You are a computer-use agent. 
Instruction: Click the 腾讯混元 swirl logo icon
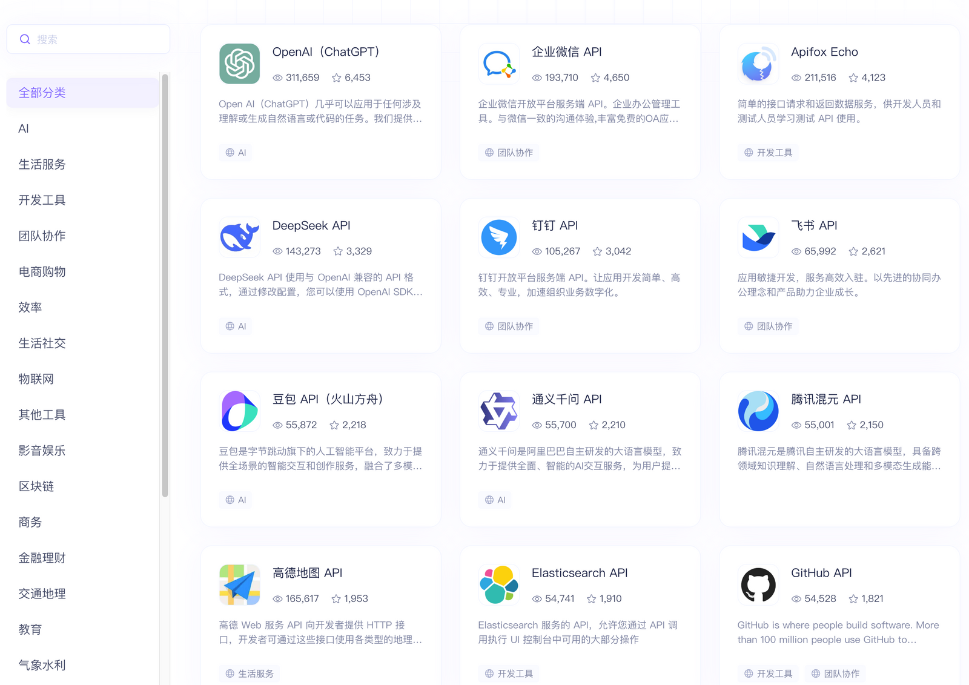coord(758,411)
